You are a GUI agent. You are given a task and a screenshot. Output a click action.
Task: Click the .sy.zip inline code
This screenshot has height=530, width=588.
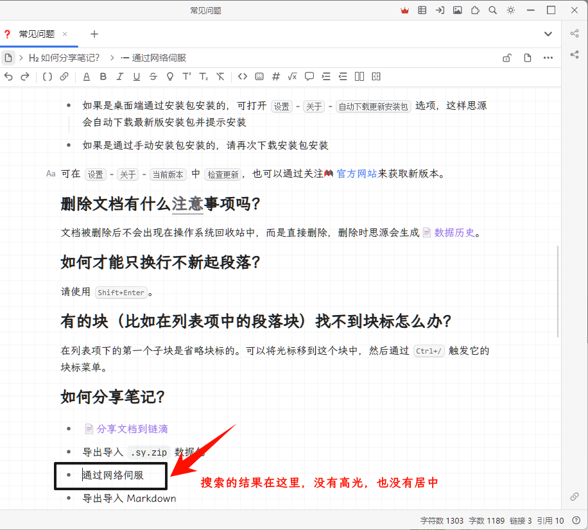[x=149, y=452]
